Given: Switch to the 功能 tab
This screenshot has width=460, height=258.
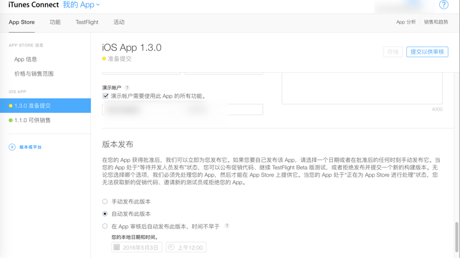Looking at the screenshot, I should [x=55, y=22].
